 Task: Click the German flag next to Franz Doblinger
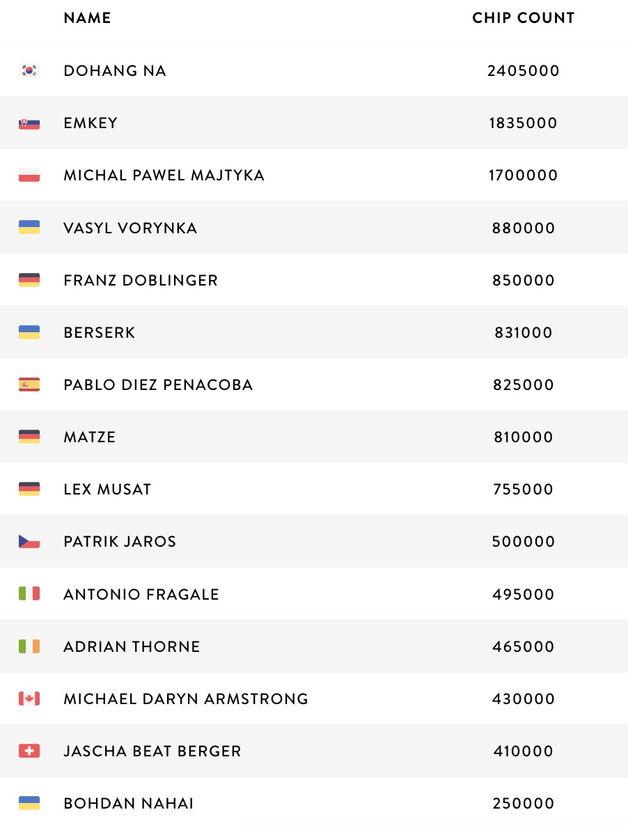[x=29, y=280]
